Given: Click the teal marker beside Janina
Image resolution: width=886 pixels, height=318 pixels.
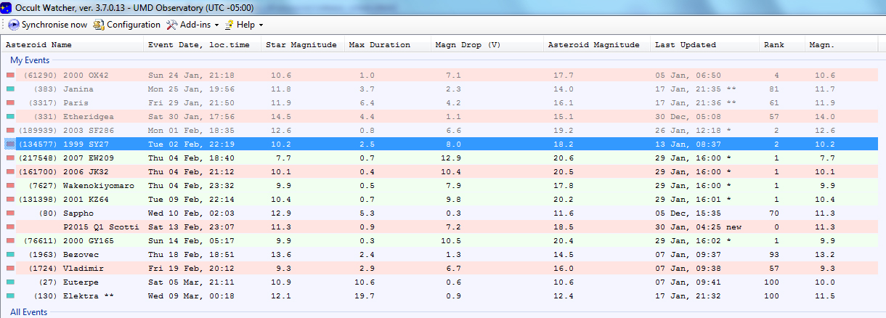Looking at the screenshot, I should 11,89.
